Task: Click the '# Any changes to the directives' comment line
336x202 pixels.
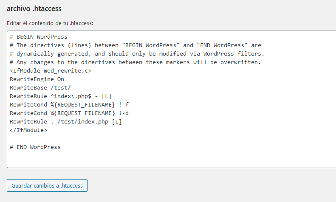Action: (136, 62)
